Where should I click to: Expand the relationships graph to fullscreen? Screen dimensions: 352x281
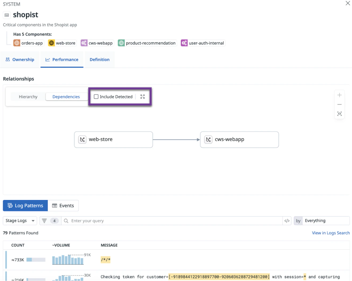143,97
